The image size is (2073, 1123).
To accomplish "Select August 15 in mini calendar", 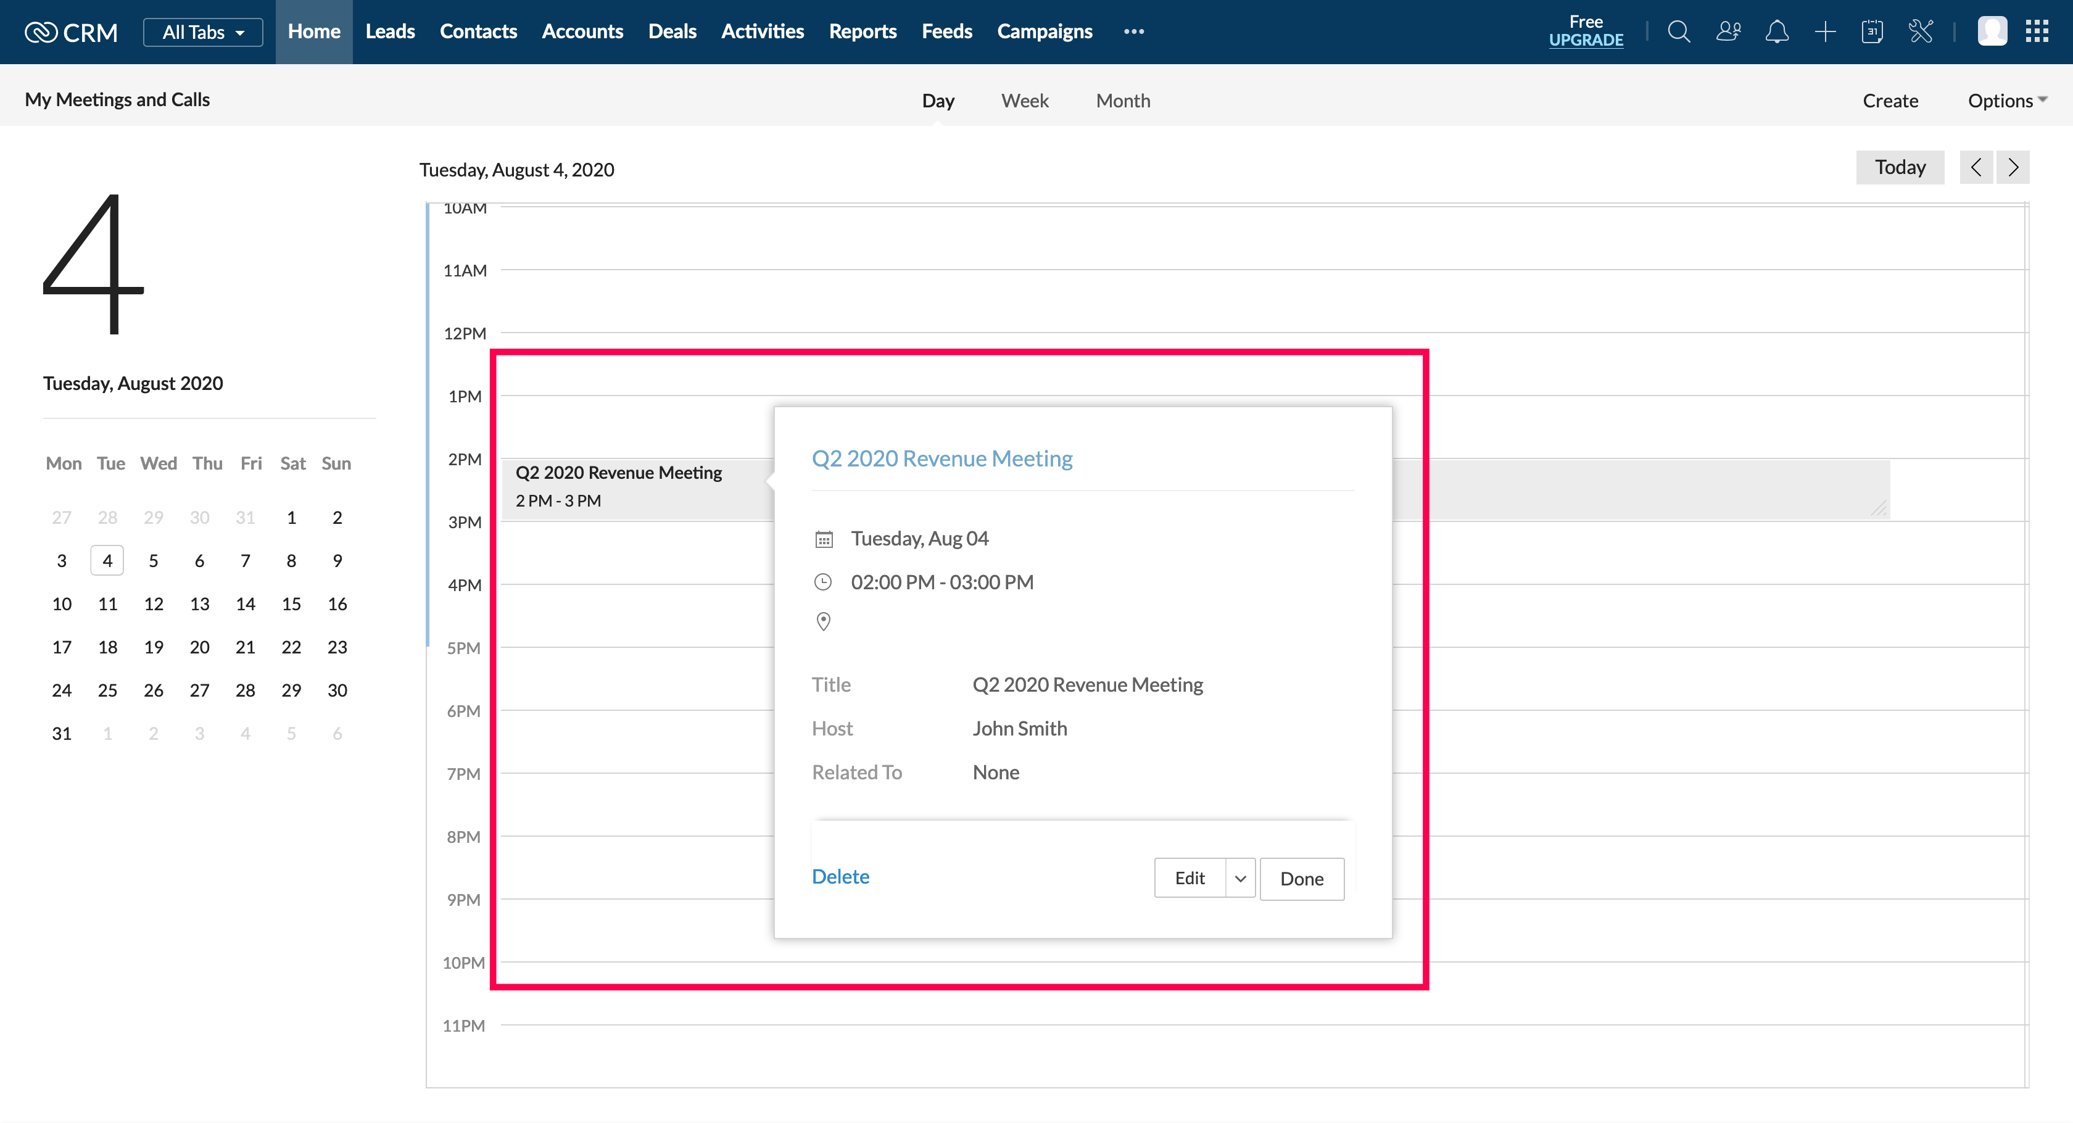I will 291,603.
